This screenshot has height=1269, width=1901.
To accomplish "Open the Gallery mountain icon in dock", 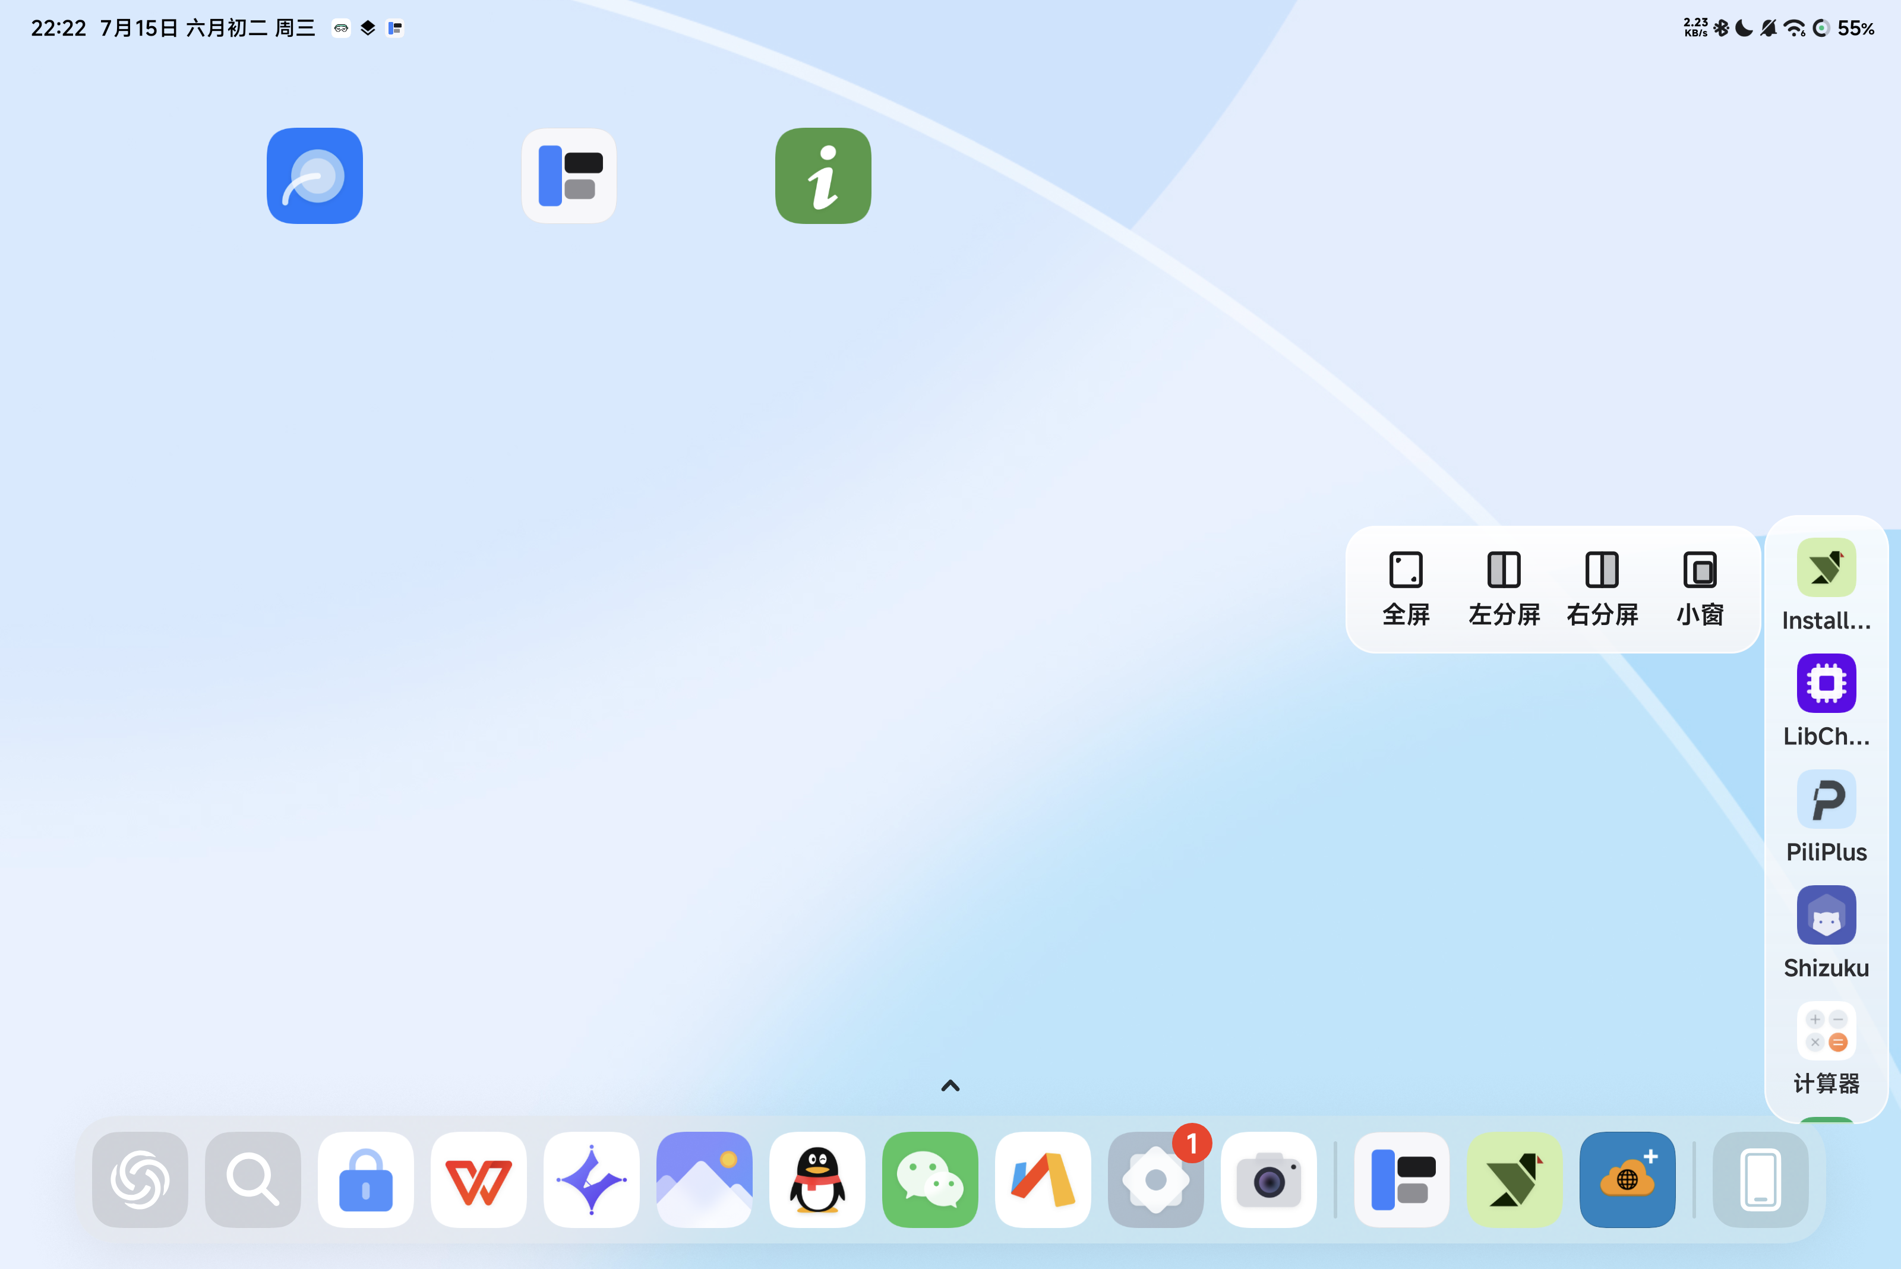I will click(x=704, y=1179).
